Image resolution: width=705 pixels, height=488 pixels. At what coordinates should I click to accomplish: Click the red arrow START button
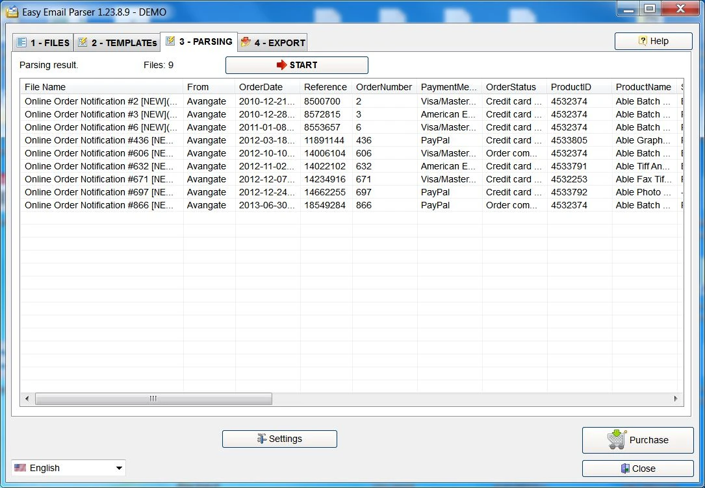pyautogui.click(x=296, y=65)
